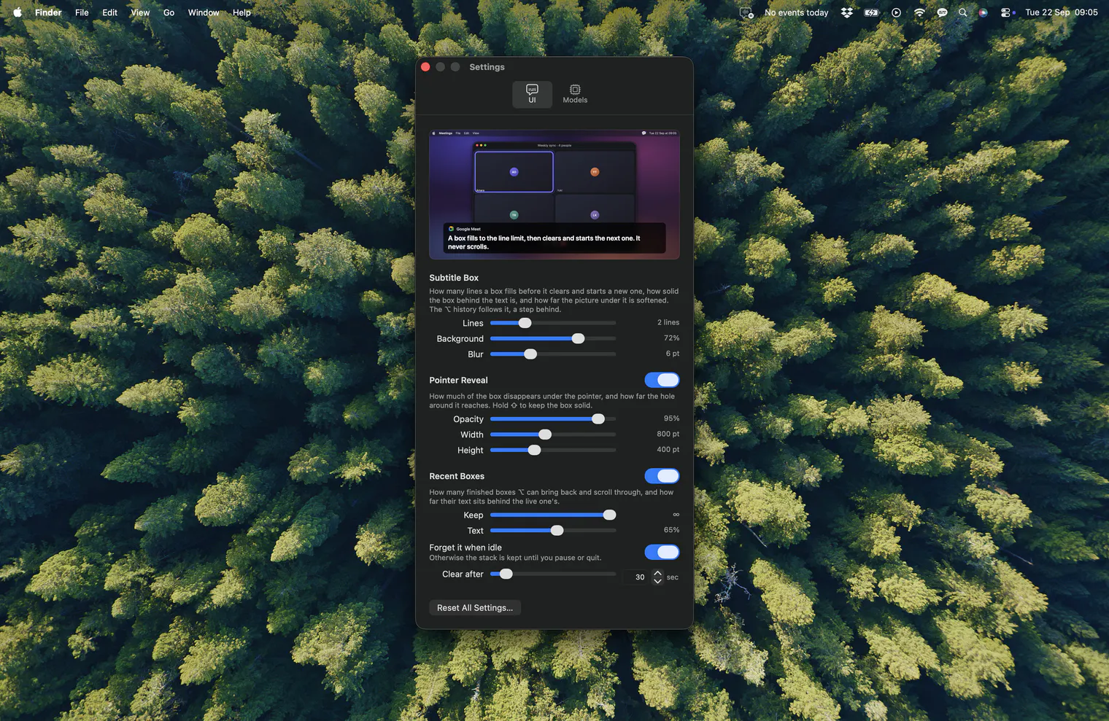This screenshot has width=1109, height=721.
Task: Increase Clear after seconds with up arrow
Action: point(657,573)
